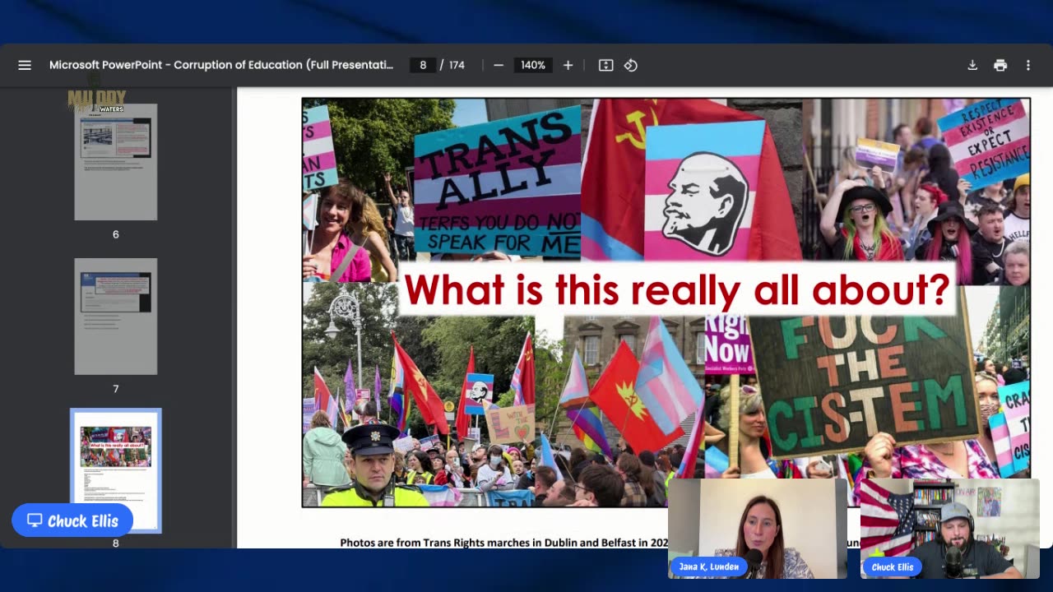Click the 140% zoom level field
The height and width of the screenshot is (592, 1053).
pos(533,65)
